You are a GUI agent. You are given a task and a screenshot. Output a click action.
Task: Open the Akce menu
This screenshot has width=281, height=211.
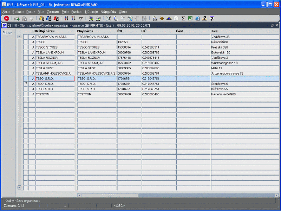6,12
